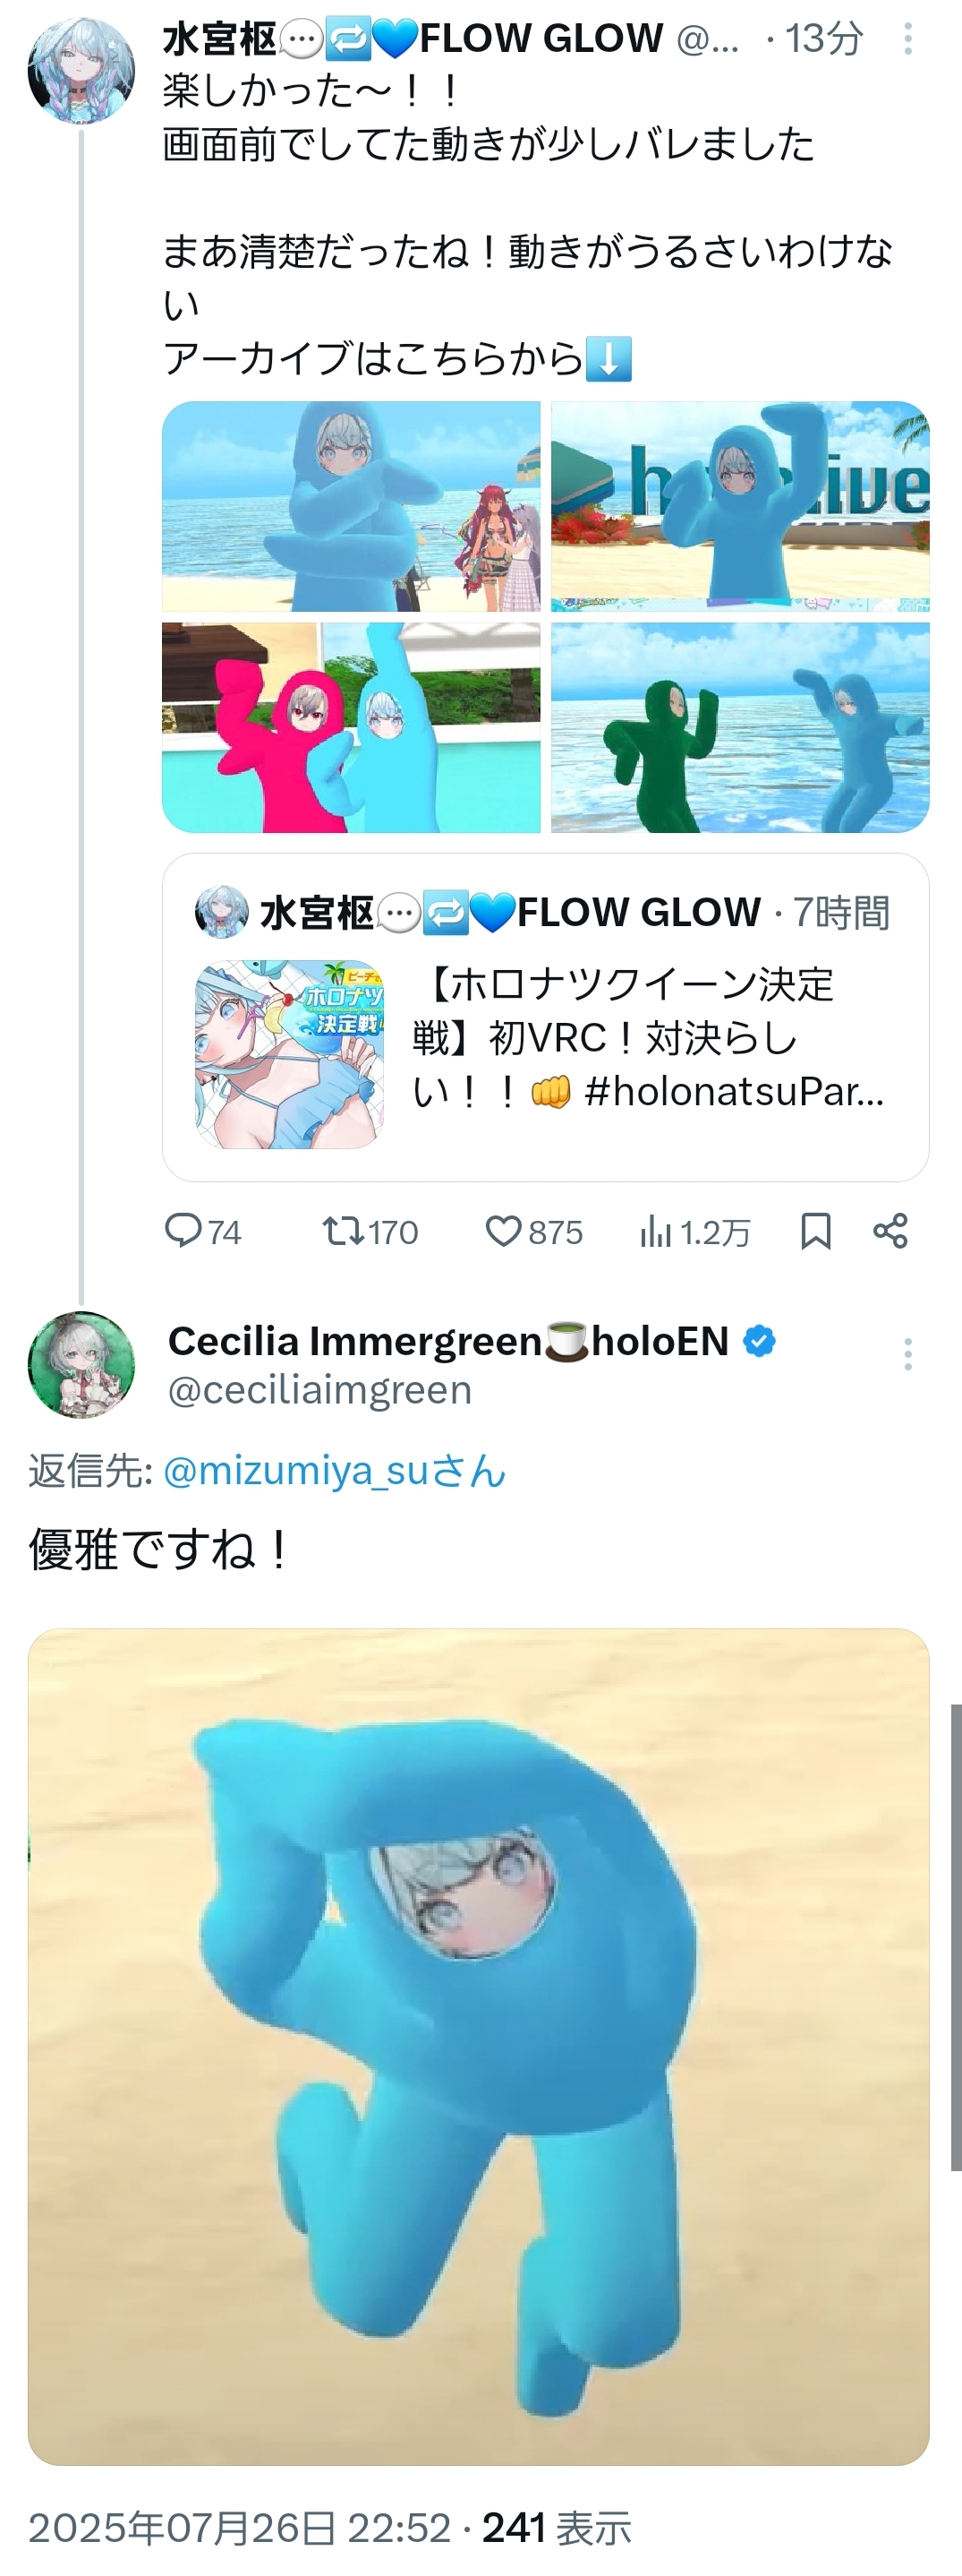Click Cecilia's blue verified badge
This screenshot has width=962, height=2576.
click(x=759, y=1341)
